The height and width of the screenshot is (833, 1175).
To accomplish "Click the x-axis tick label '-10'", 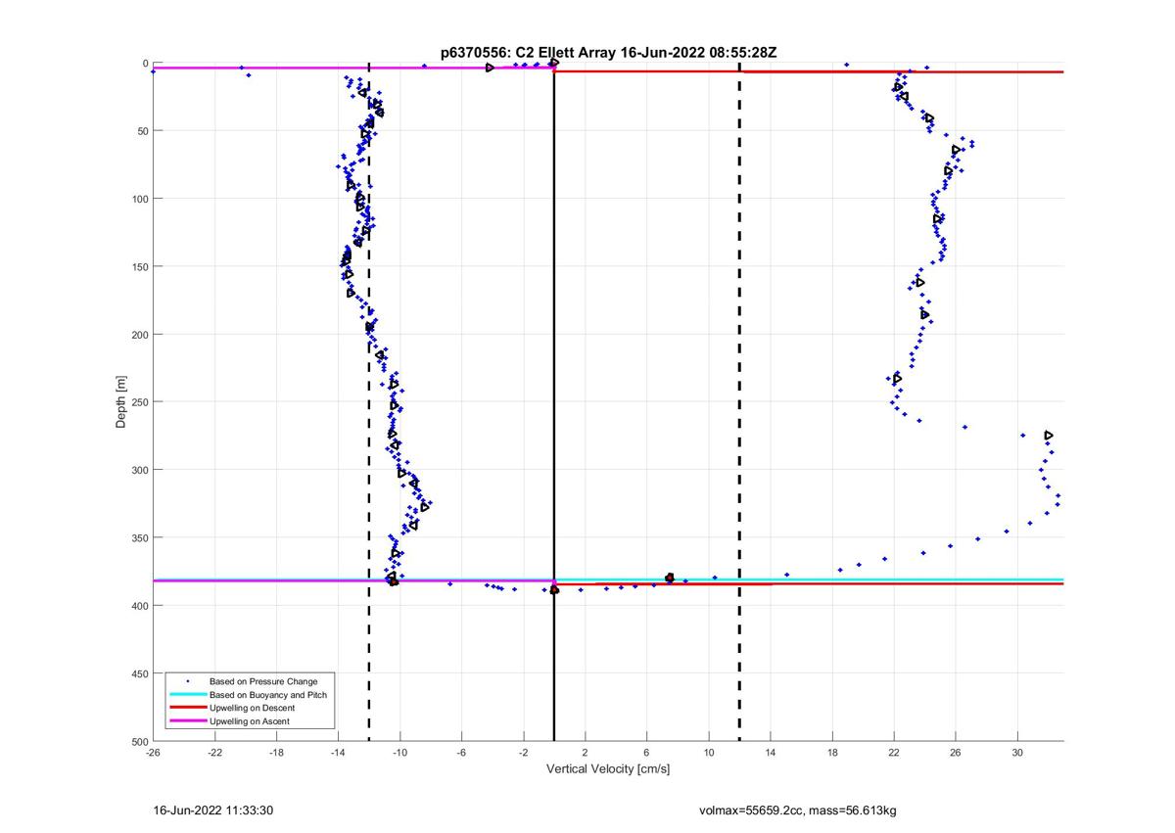I will [x=399, y=752].
